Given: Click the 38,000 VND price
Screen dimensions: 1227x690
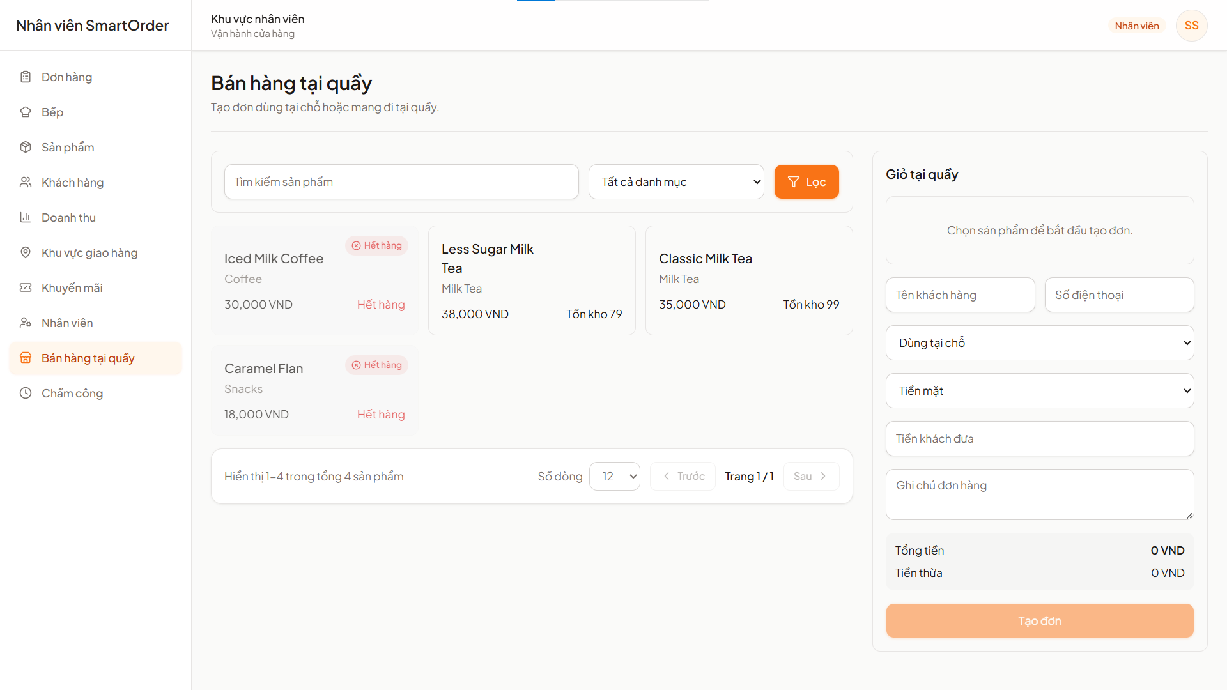Looking at the screenshot, I should pos(475,314).
